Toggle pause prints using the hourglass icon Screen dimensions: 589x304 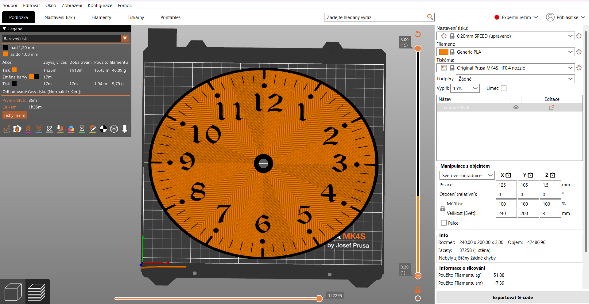(82, 129)
